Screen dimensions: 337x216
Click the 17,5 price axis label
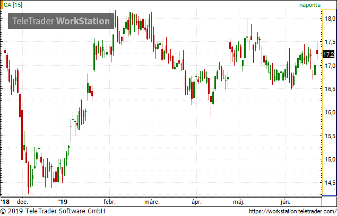pos(330,42)
